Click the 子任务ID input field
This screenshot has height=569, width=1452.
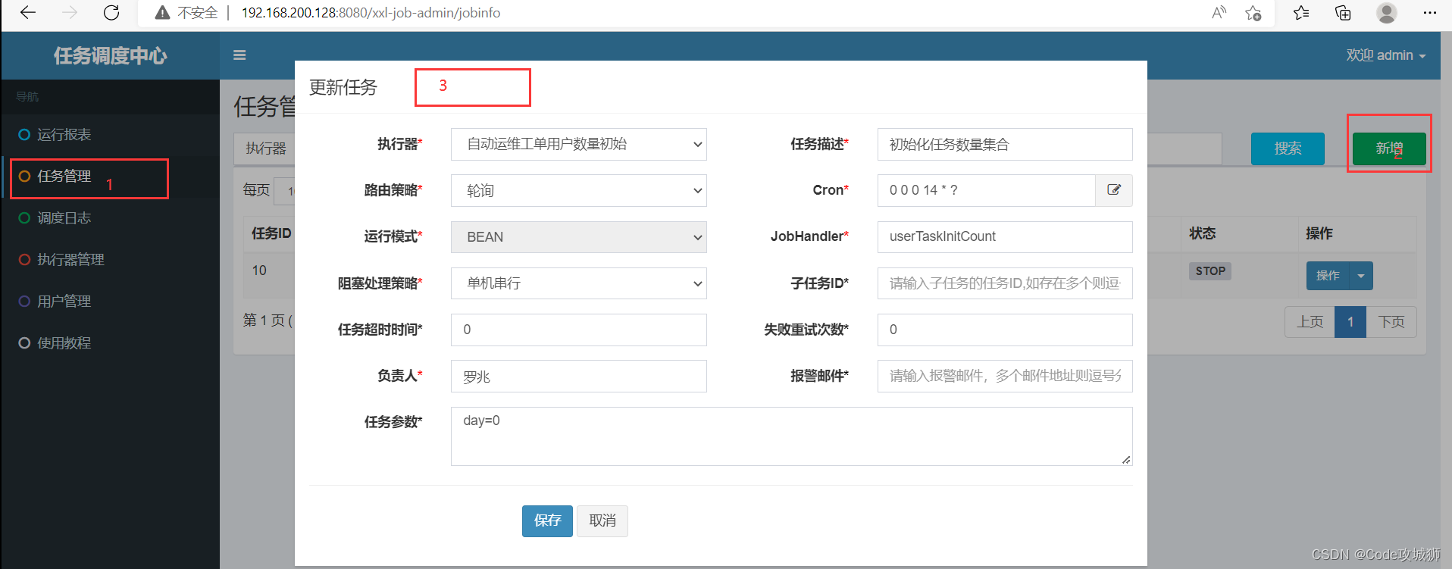tap(1005, 283)
